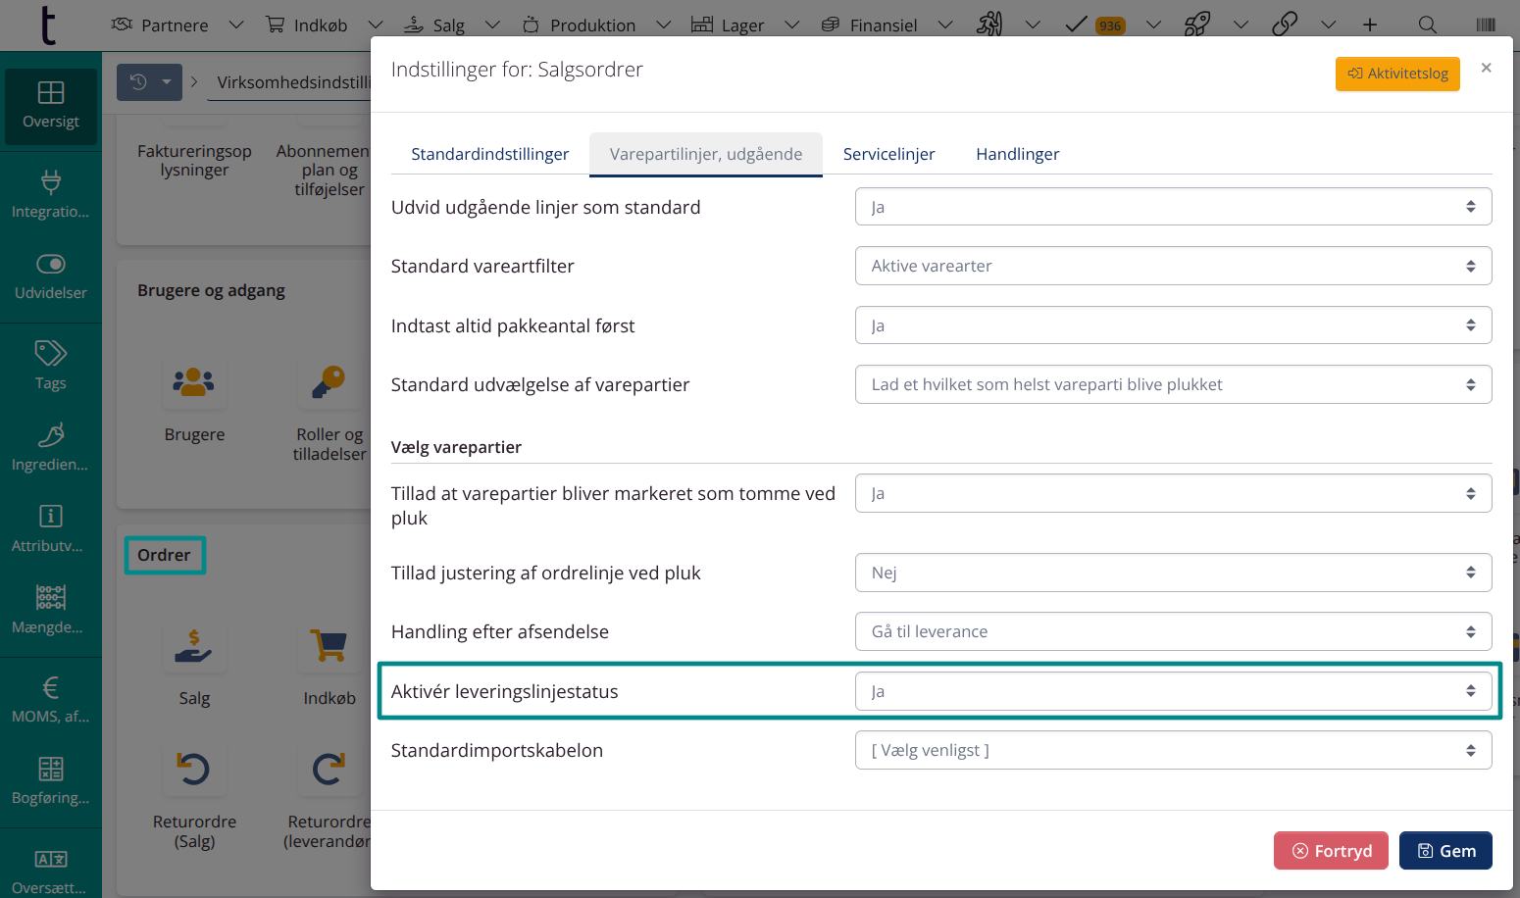This screenshot has width=1520, height=898.
Task: Change Tillad justering af ordrelinje ved pluk
Action: (1173, 573)
